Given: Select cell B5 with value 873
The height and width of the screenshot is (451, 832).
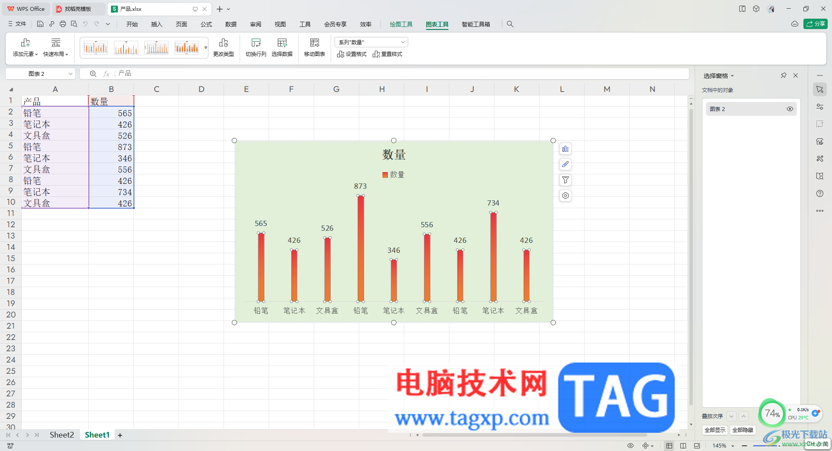Looking at the screenshot, I should [111, 147].
